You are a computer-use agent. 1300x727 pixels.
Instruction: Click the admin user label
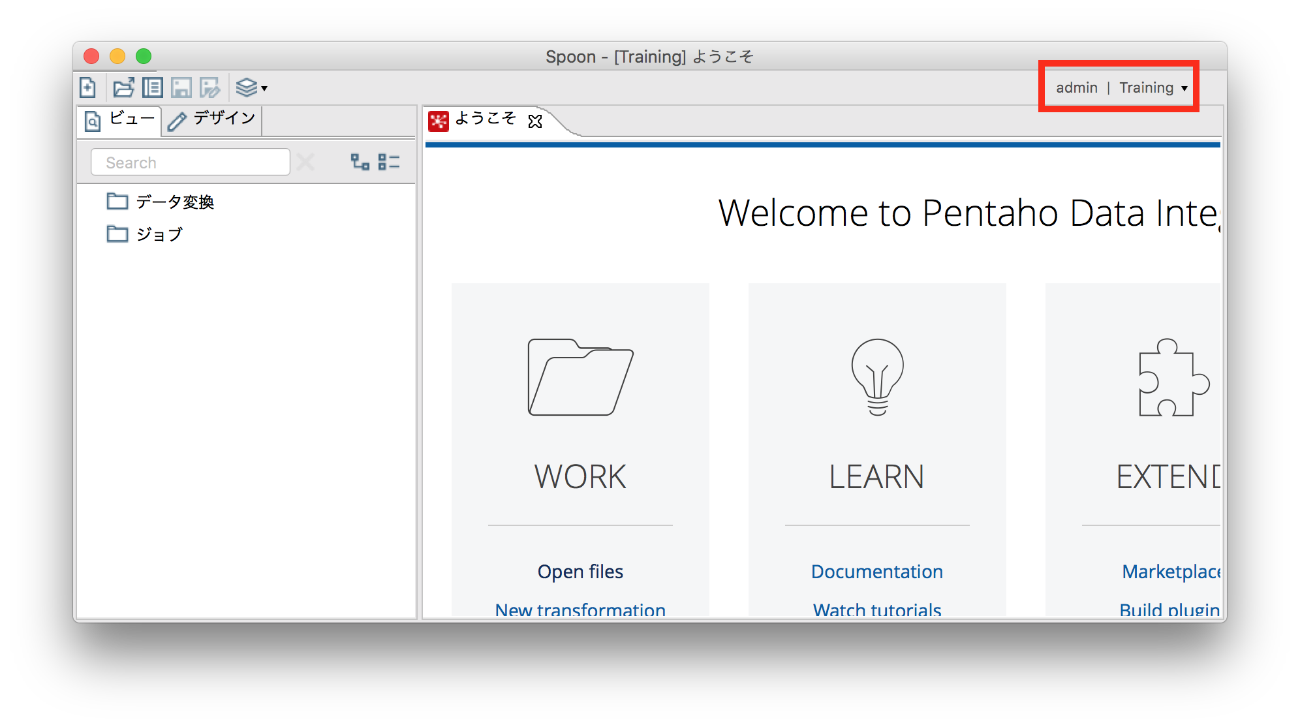tap(1077, 87)
